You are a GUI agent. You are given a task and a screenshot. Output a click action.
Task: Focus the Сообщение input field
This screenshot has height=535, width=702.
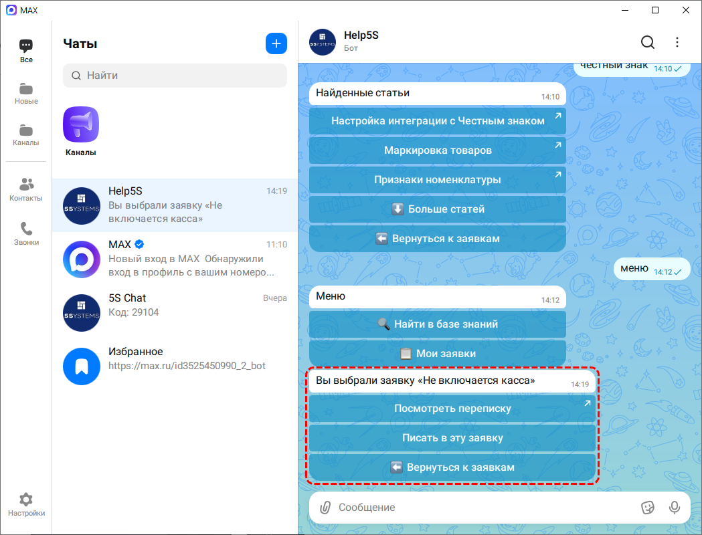point(486,508)
